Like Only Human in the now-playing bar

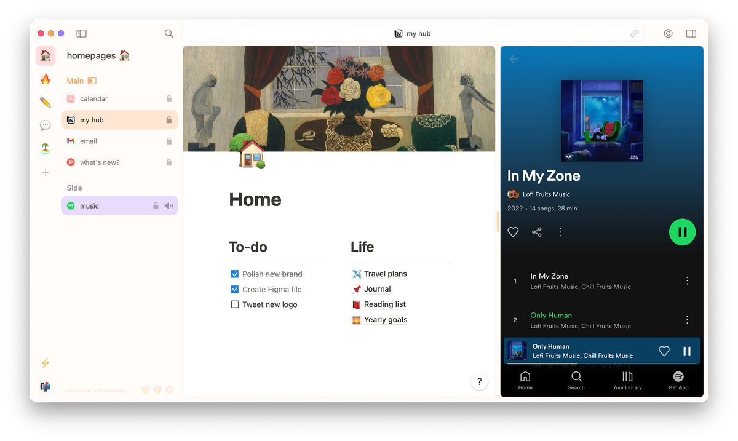[664, 351]
